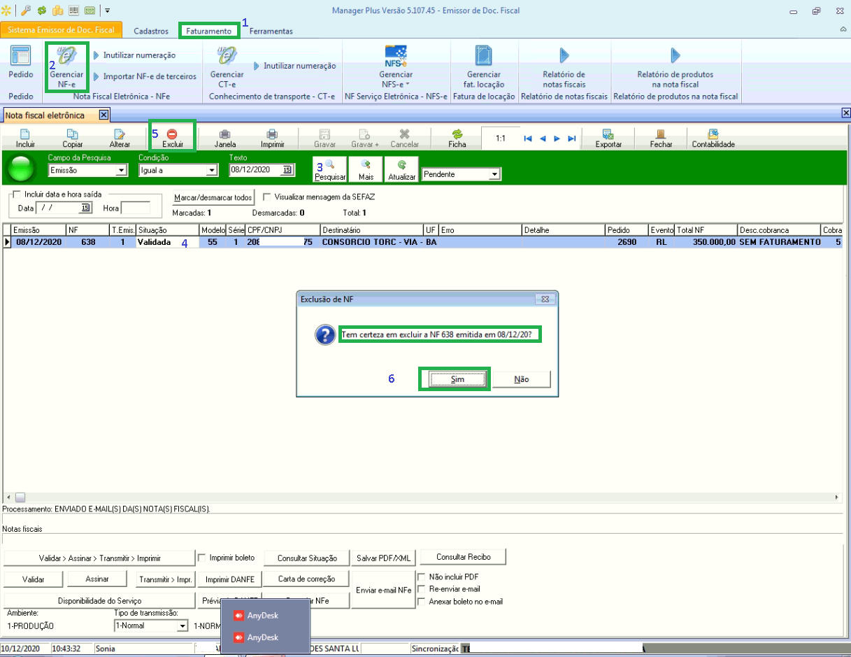The image size is (851, 657).
Task: Open the Condição 'Igual a' dropdown
Action: click(212, 170)
